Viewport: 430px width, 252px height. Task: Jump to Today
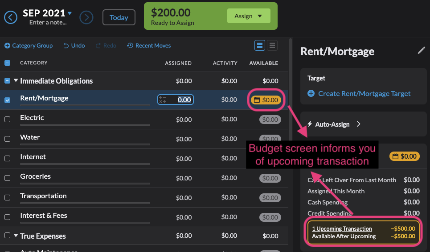(x=119, y=17)
